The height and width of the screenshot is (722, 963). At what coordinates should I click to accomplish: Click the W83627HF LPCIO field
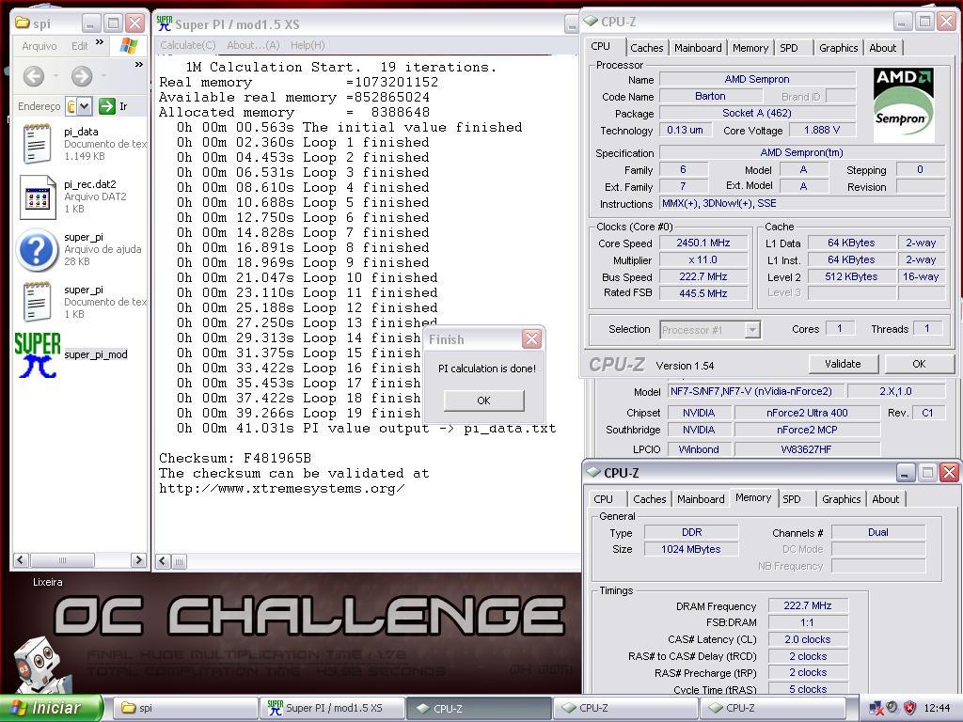pyautogui.click(x=807, y=449)
